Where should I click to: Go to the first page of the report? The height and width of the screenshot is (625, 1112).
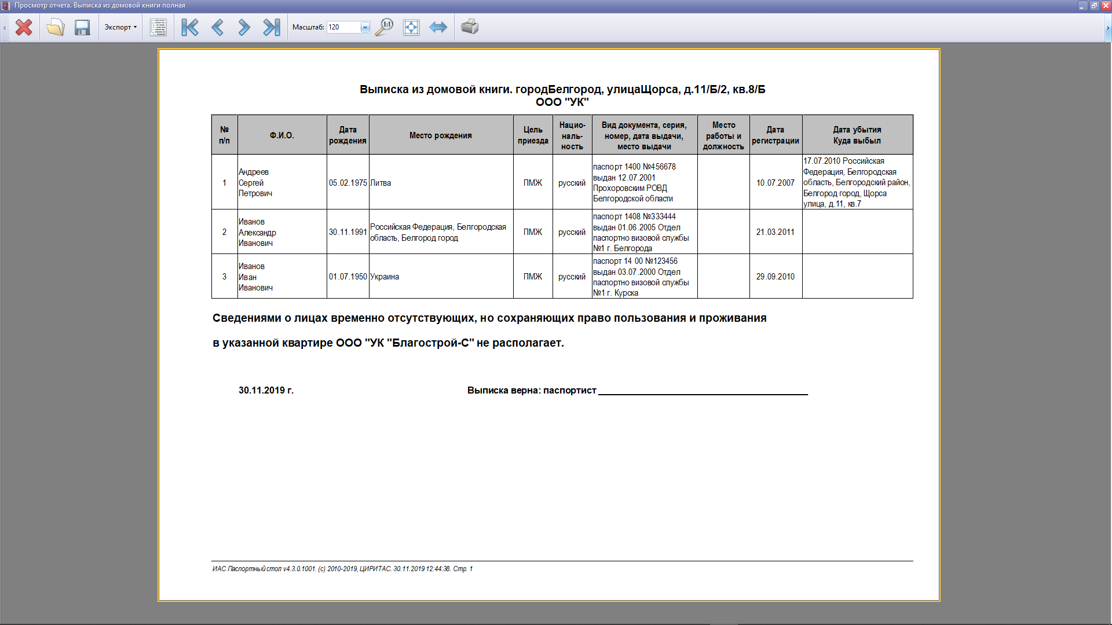[190, 27]
